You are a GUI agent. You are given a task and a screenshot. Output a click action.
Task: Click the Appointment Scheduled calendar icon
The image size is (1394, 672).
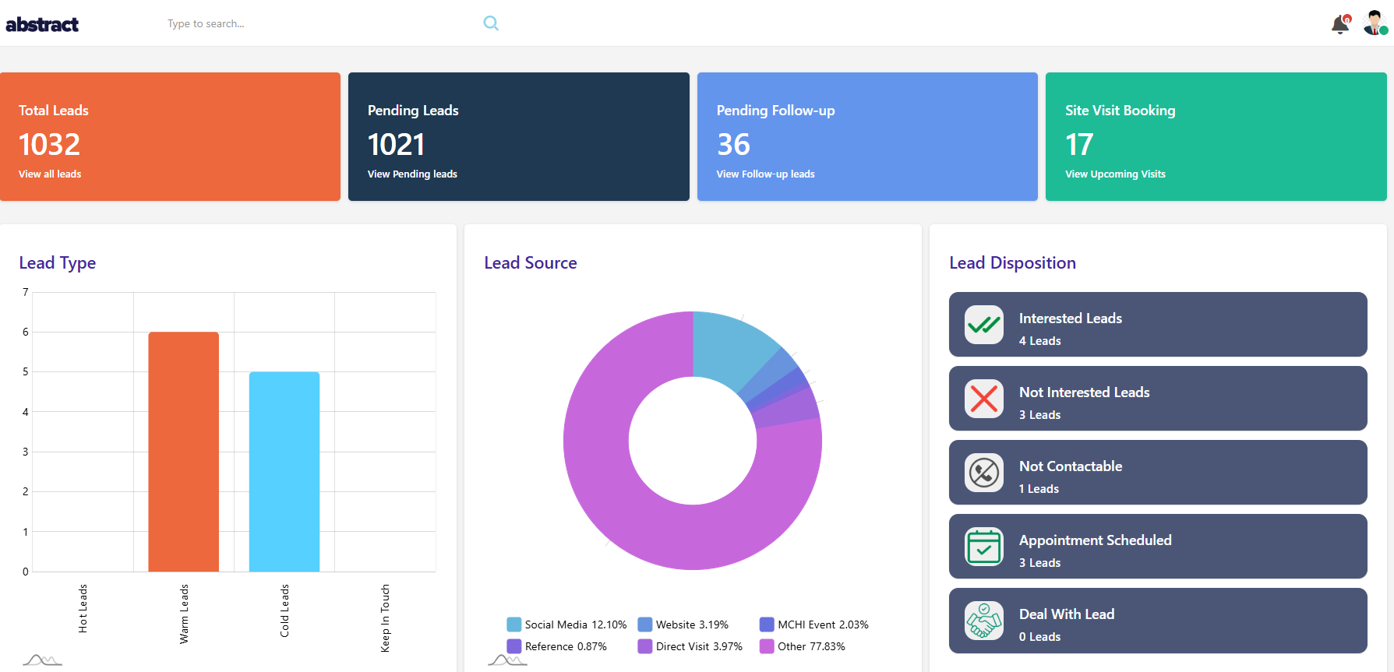[x=984, y=547]
